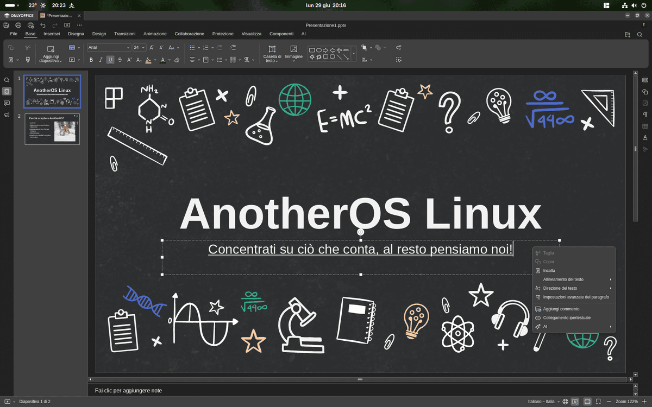This screenshot has height=407, width=652.
Task: Select slide 2 thumbnail
Action: [x=52, y=129]
